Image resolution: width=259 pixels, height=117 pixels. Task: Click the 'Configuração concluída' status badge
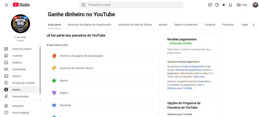pos(181,43)
